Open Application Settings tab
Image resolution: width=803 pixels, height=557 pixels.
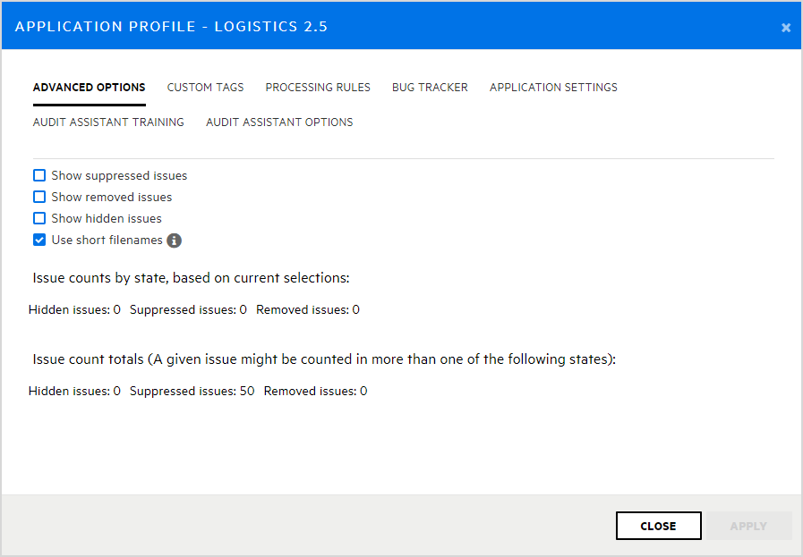click(553, 88)
